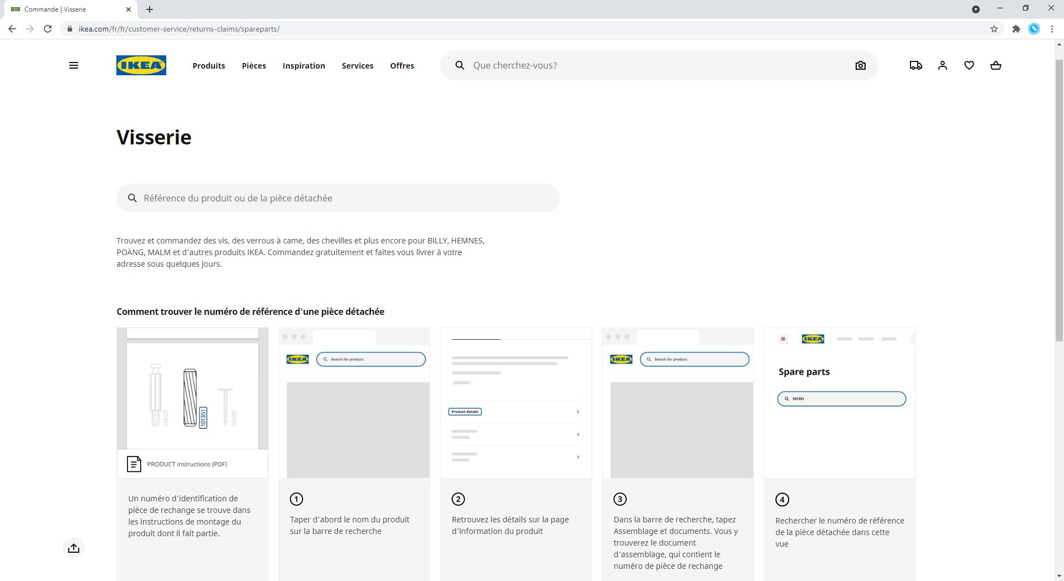The image size is (1064, 581).
Task: Open the Offres menu
Action: (402, 65)
